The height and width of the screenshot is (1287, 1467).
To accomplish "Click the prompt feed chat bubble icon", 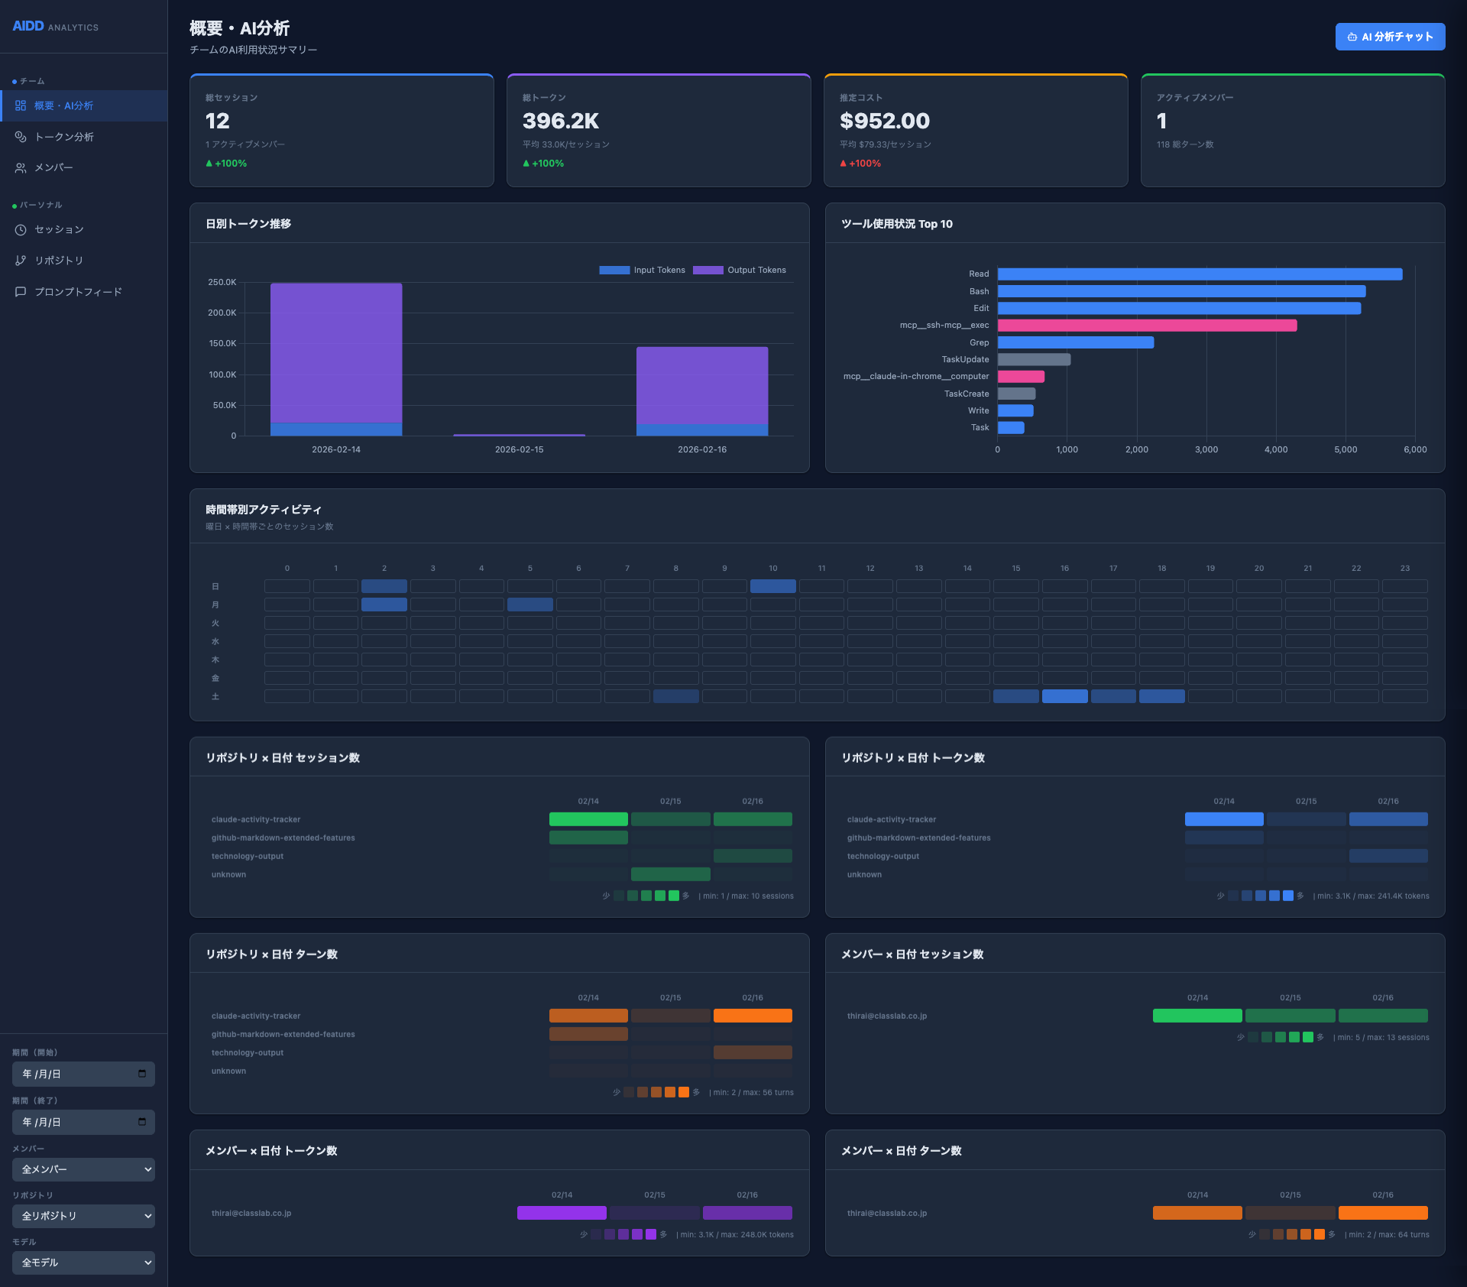I will point(21,292).
